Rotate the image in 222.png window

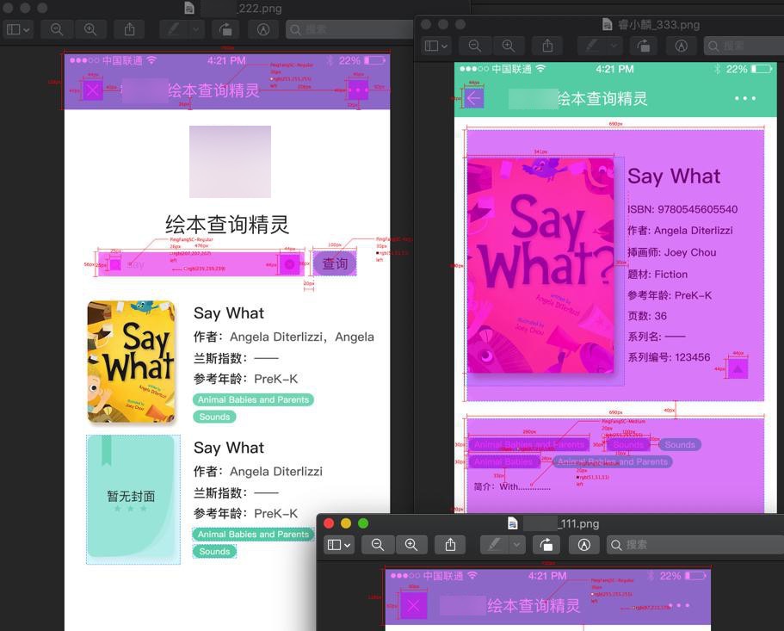tap(225, 29)
